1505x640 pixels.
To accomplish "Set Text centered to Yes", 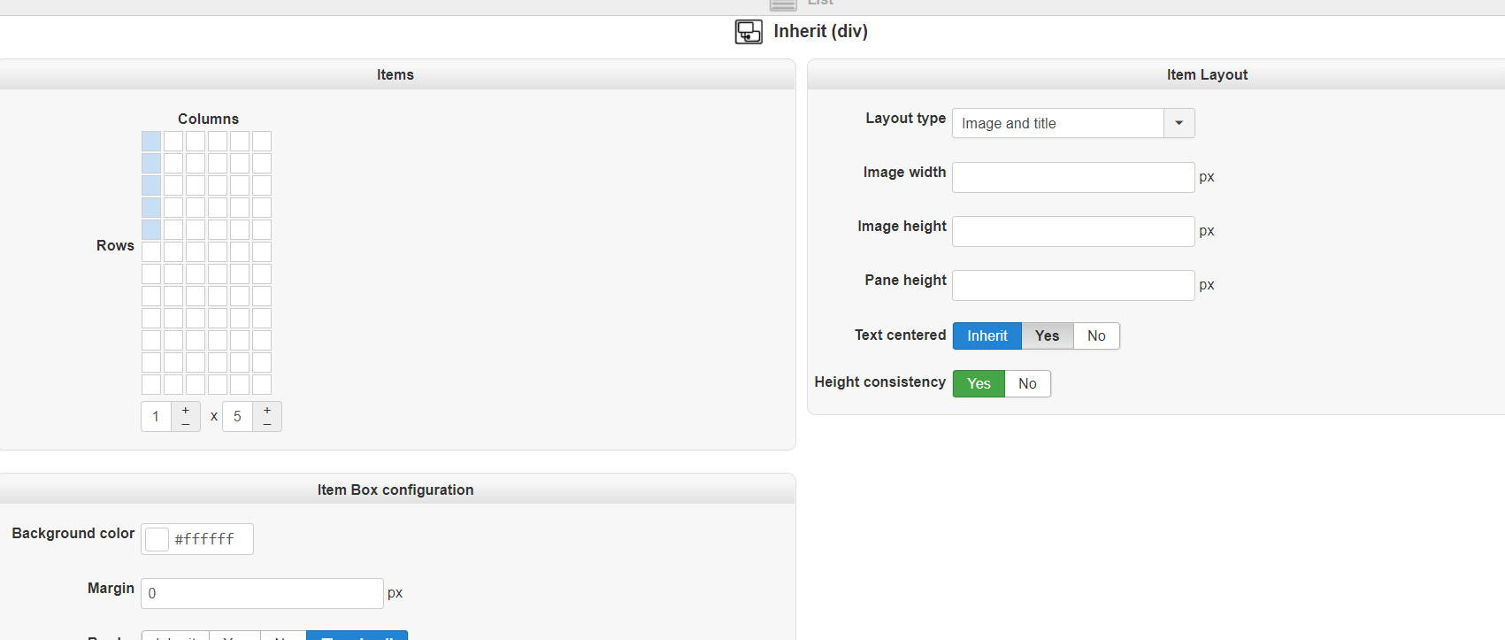I will click(1047, 336).
